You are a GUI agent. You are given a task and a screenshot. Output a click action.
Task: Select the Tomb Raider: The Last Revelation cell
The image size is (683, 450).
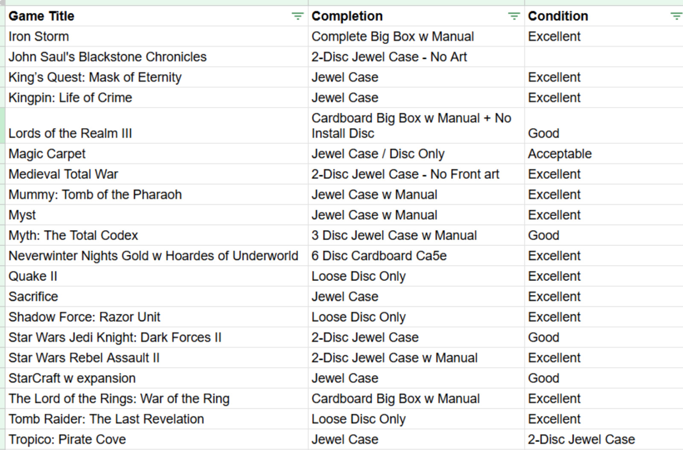157,419
